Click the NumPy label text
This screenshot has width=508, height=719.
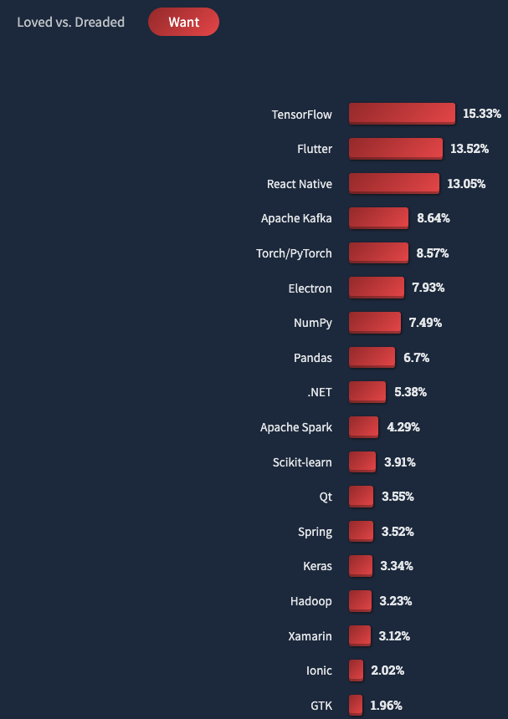coord(312,323)
